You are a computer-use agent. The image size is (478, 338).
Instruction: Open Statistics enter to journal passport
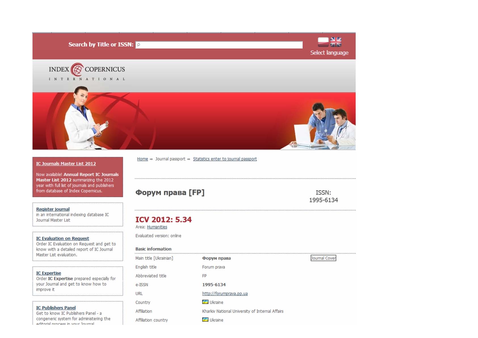[225, 159]
